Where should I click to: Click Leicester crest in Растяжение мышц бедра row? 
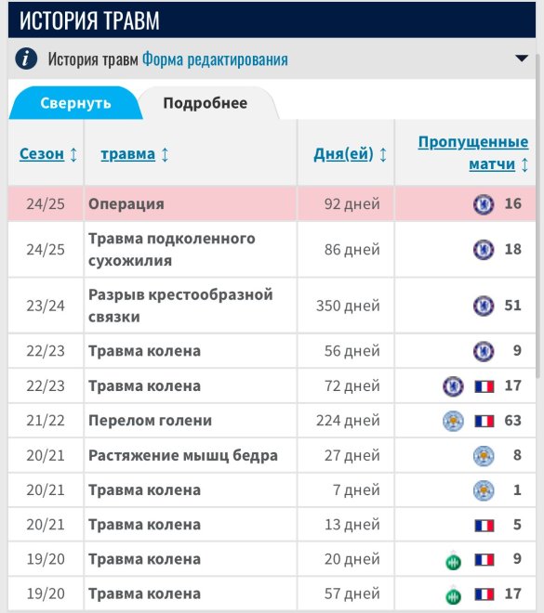(484, 456)
